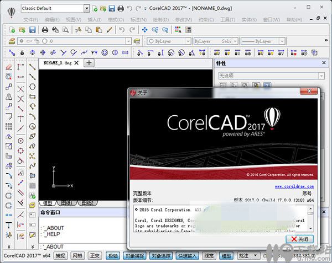Add a new drawing tab with plus

[x=89, y=63]
